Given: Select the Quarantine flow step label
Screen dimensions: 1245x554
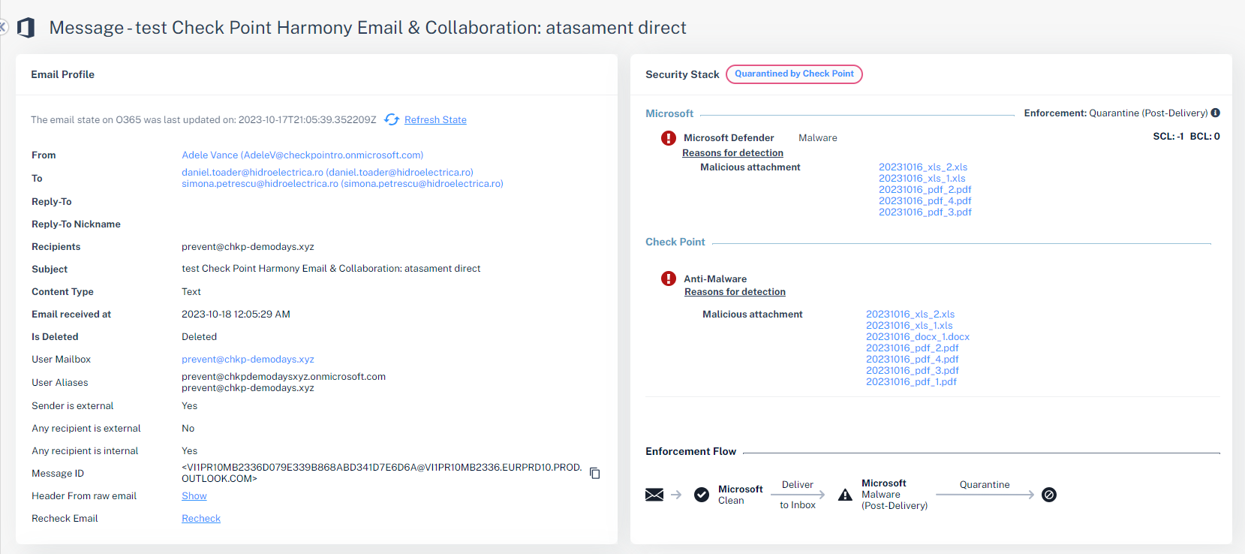Looking at the screenshot, I should click(985, 484).
